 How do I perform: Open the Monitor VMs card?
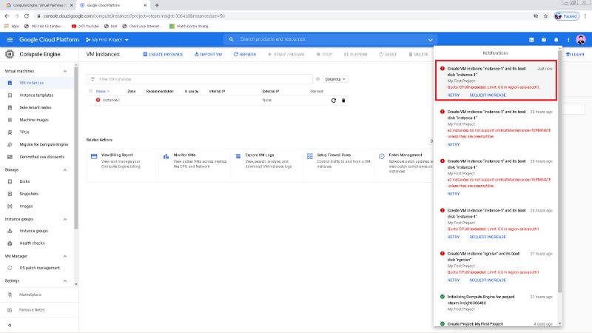(x=195, y=163)
